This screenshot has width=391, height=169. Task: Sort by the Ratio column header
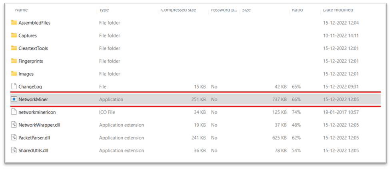(x=297, y=10)
